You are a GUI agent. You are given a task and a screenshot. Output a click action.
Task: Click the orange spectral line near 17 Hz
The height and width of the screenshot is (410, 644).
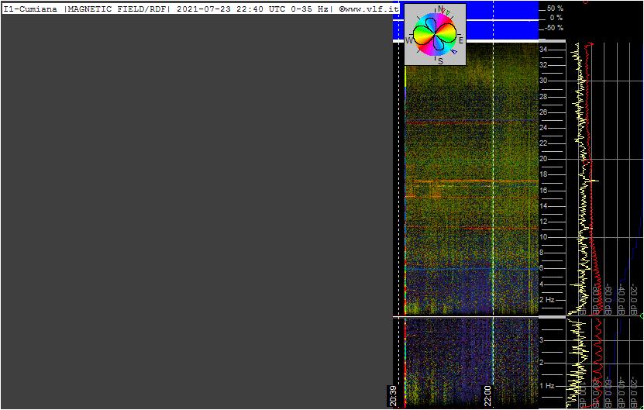pos(476,181)
